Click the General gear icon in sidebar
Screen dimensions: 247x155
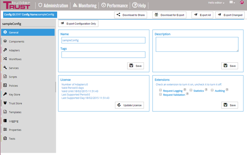[5, 32]
